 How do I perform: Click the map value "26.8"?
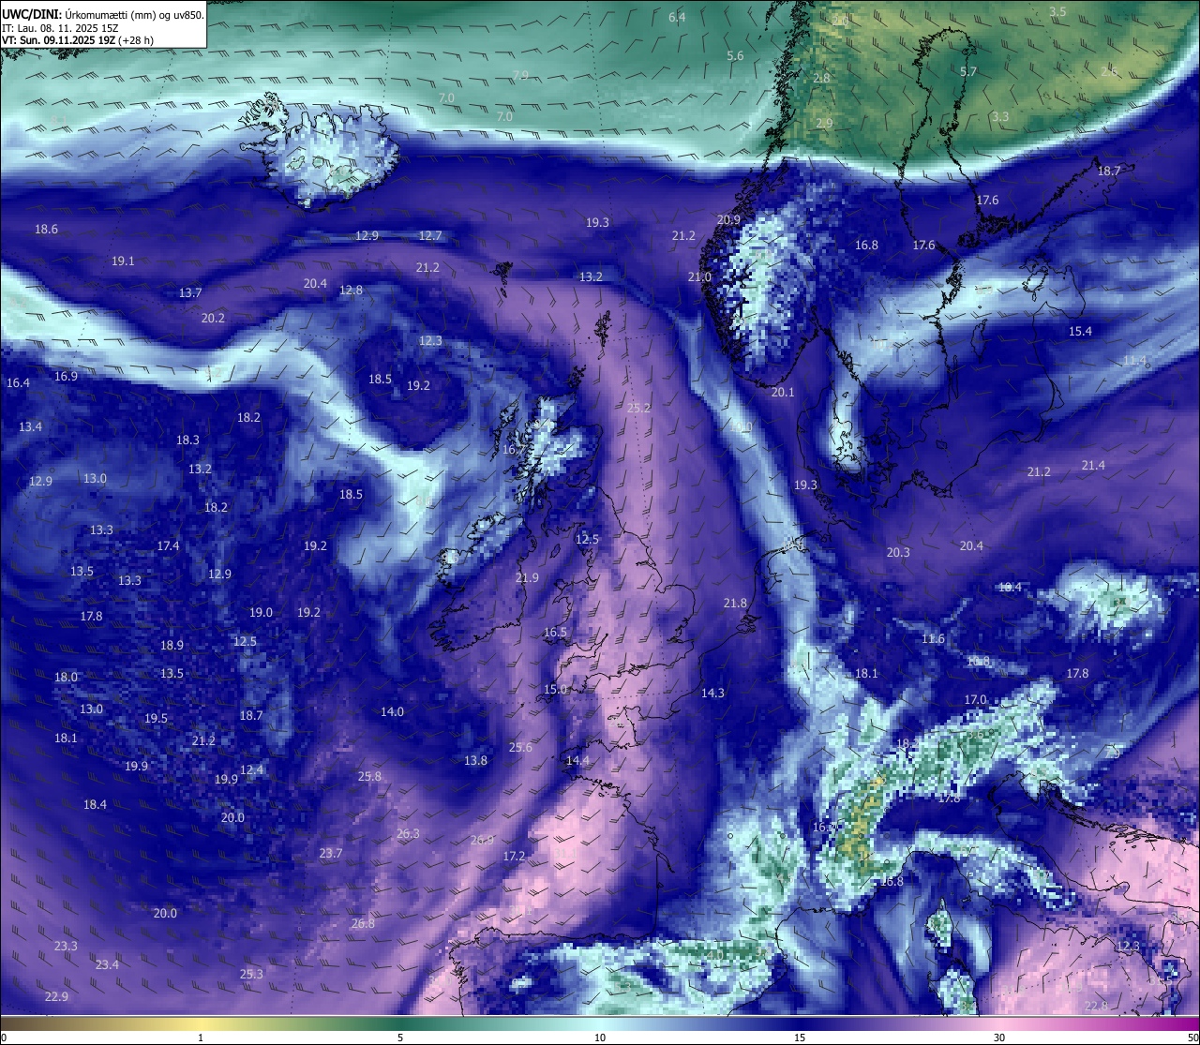[363, 923]
